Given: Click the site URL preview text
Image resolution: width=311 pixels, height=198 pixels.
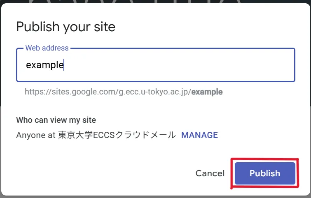Looking at the screenshot, I should point(124,92).
